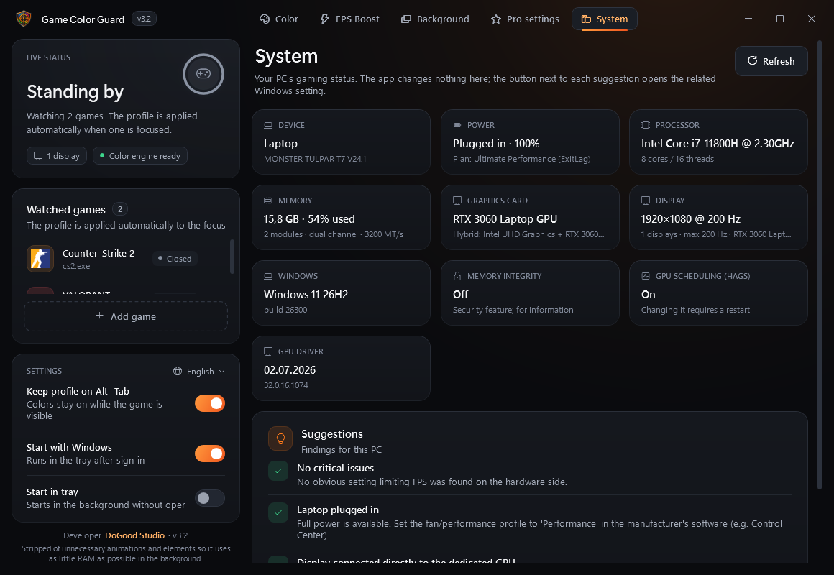834x575 pixels.
Task: Open the DoGood Studio developer link
Action: pos(134,535)
